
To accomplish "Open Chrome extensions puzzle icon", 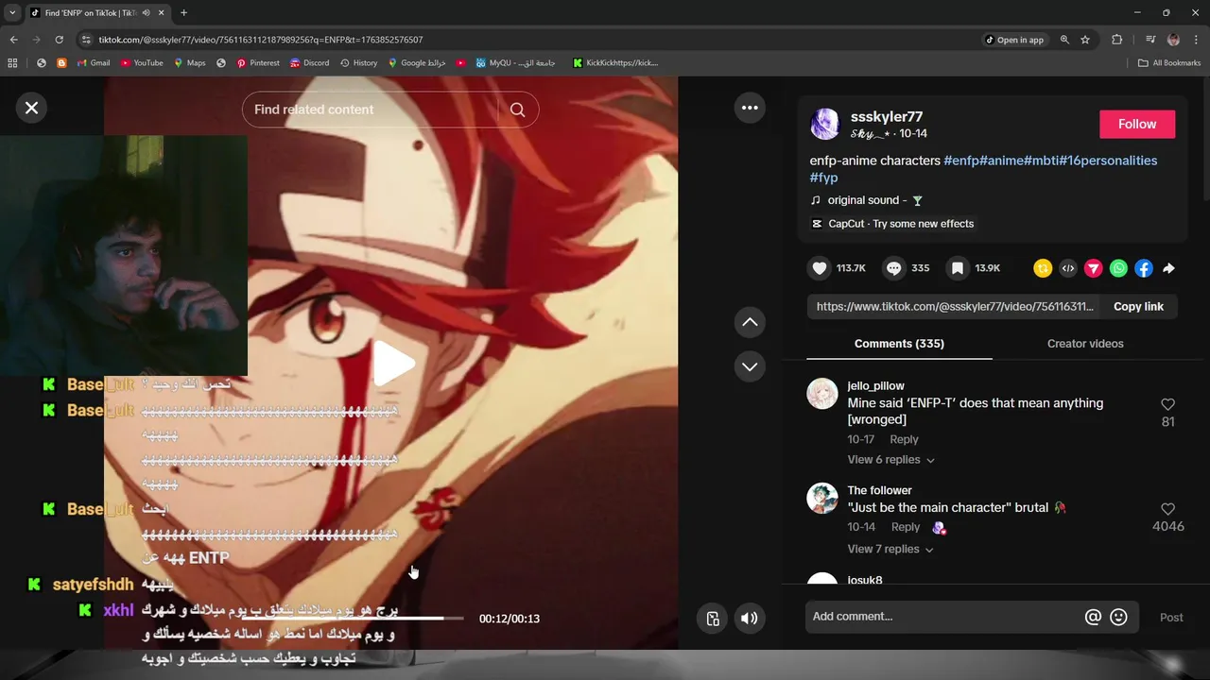I will coord(1117,40).
